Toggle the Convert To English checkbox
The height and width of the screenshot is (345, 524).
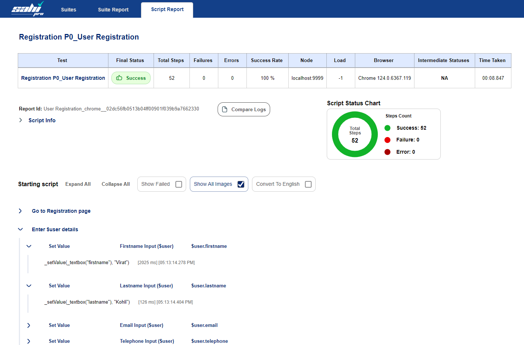pyautogui.click(x=308, y=184)
